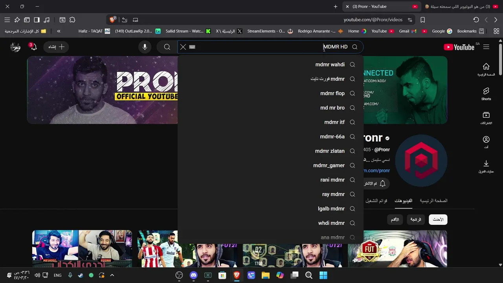Toggle the Brave sidebar panel

point(37,20)
